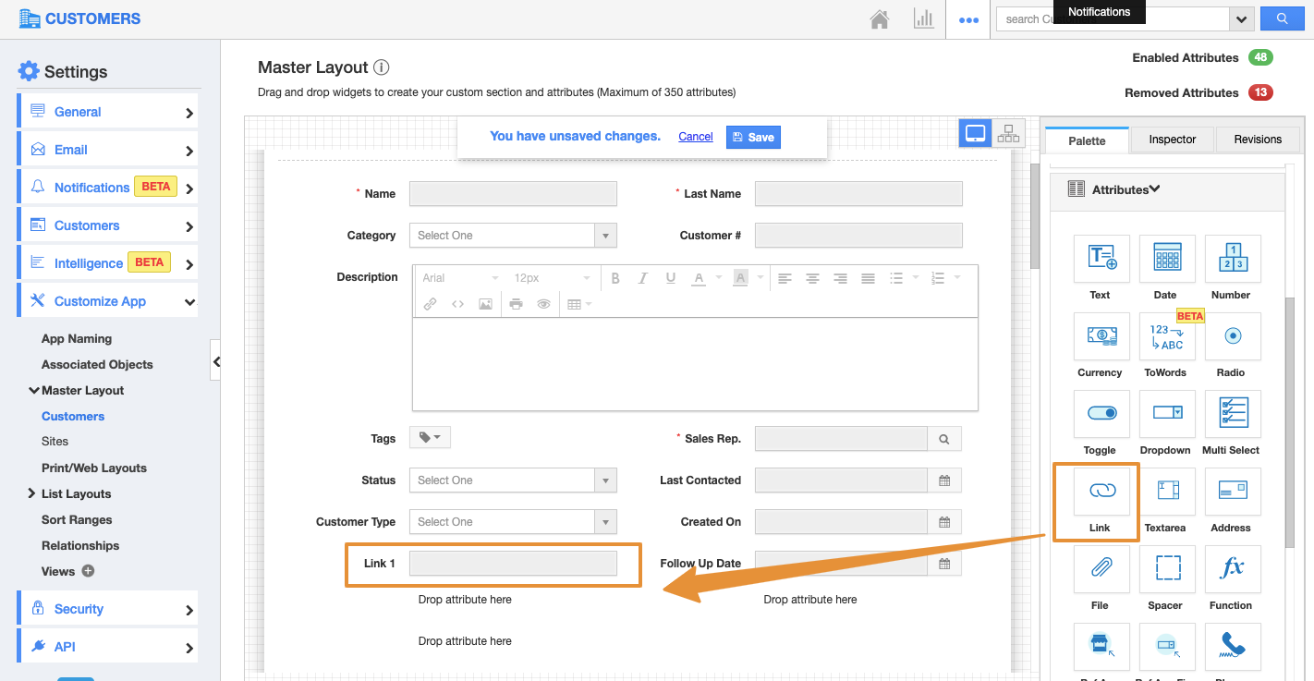1314x681 pixels.
Task: Select the Toggle attribute widget
Action: 1101,414
